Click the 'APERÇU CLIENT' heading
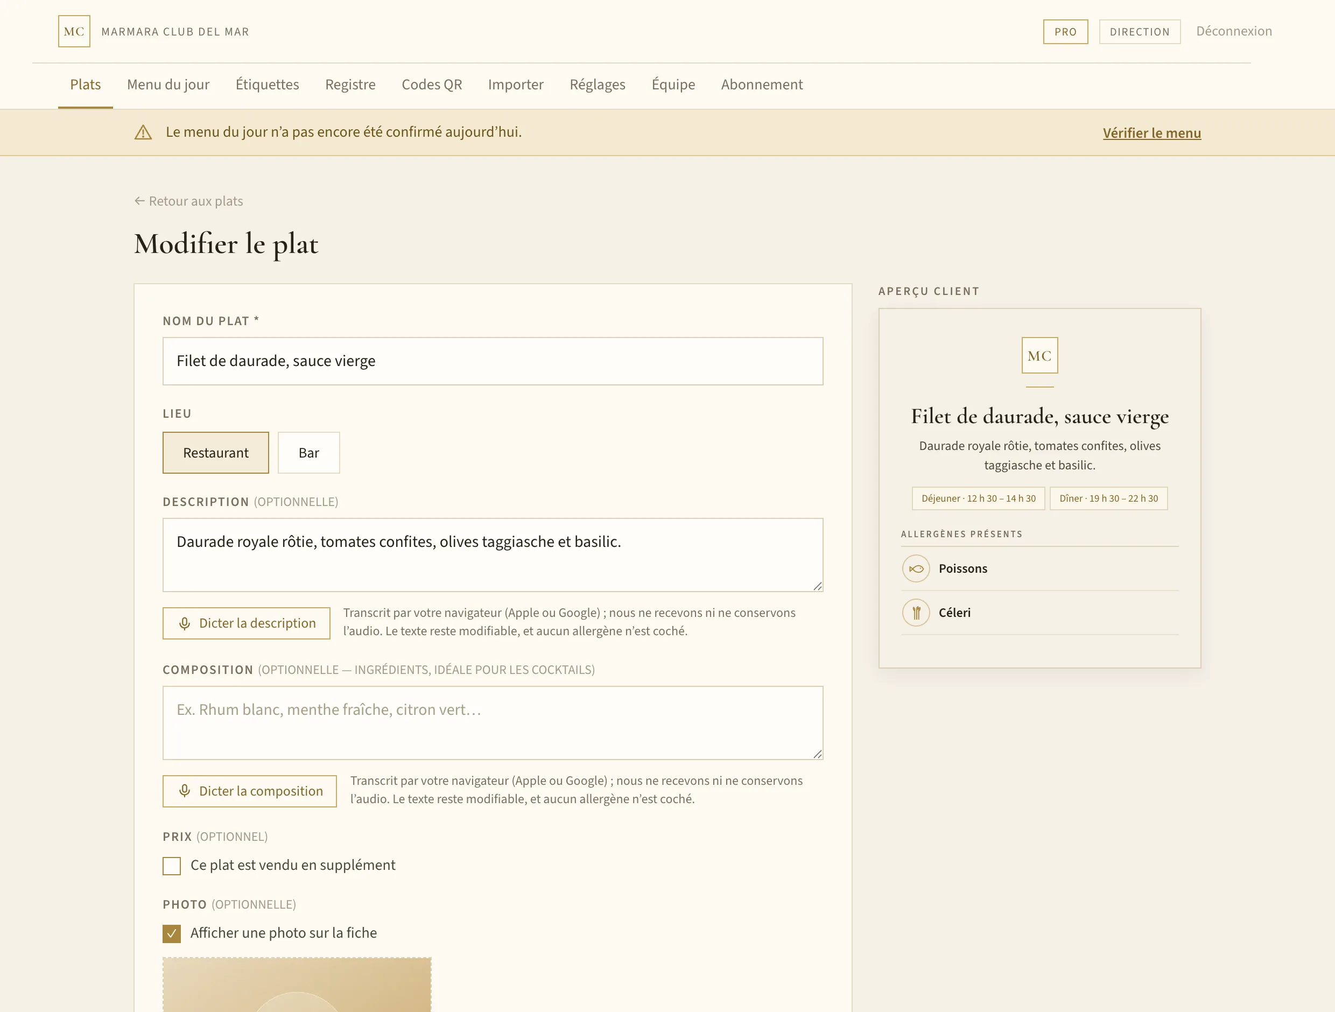Viewport: 1335px width, 1012px height. coord(929,291)
